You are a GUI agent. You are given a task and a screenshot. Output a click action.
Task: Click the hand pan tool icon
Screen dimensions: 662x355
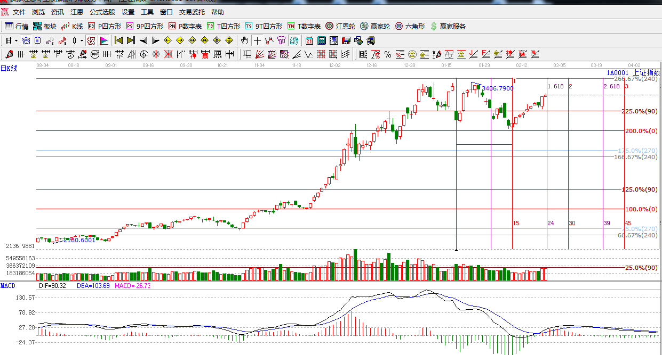tap(245, 40)
